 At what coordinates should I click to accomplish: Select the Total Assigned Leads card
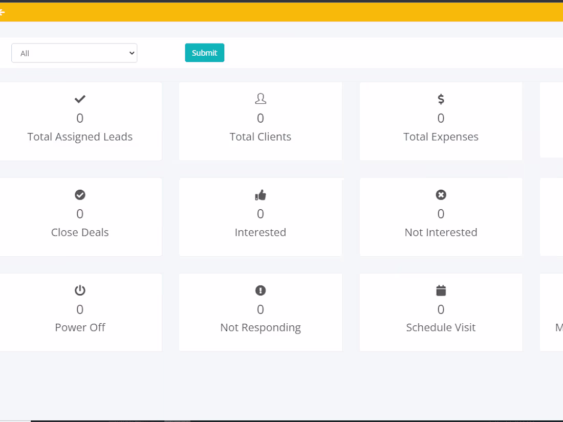[x=80, y=121]
